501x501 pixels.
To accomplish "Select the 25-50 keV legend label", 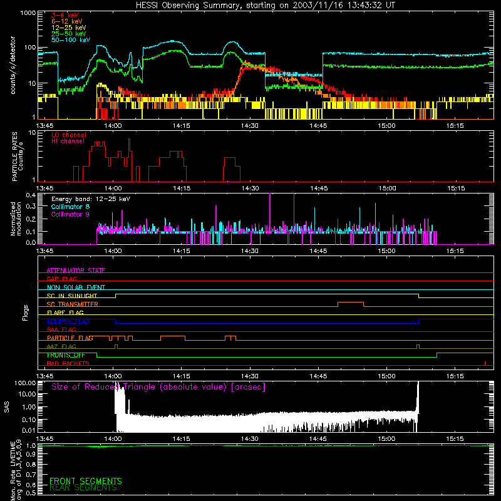I will point(69,34).
